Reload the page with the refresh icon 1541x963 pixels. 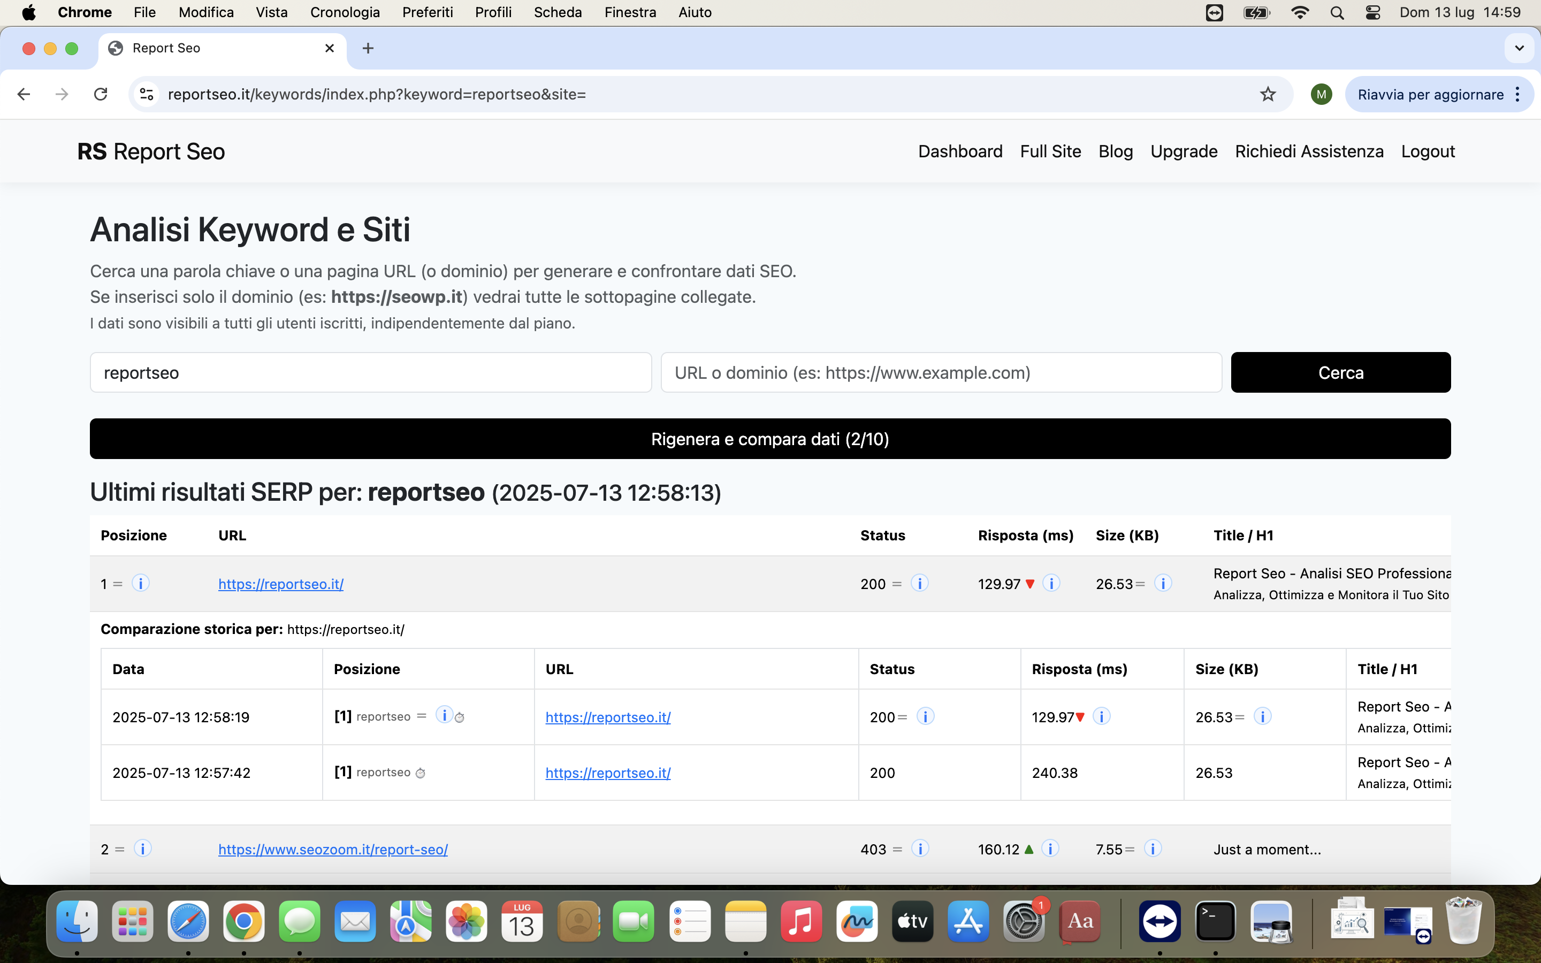(x=101, y=94)
